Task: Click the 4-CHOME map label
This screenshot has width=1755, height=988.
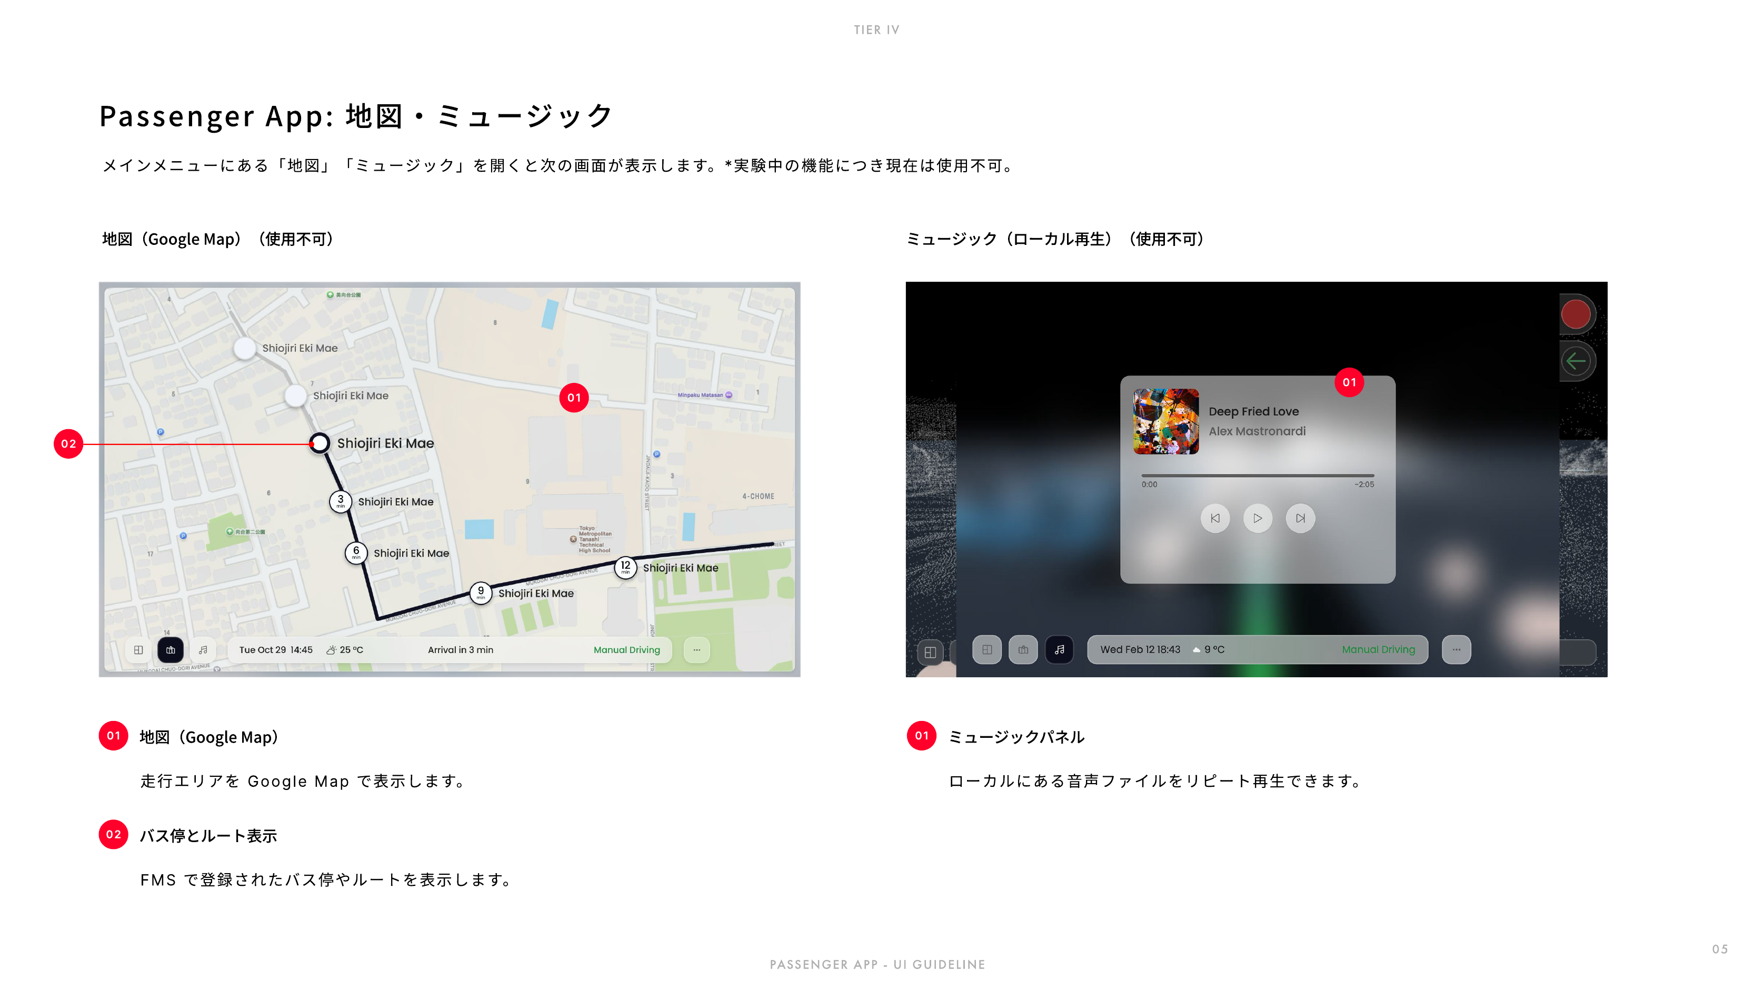Action: coord(759,497)
